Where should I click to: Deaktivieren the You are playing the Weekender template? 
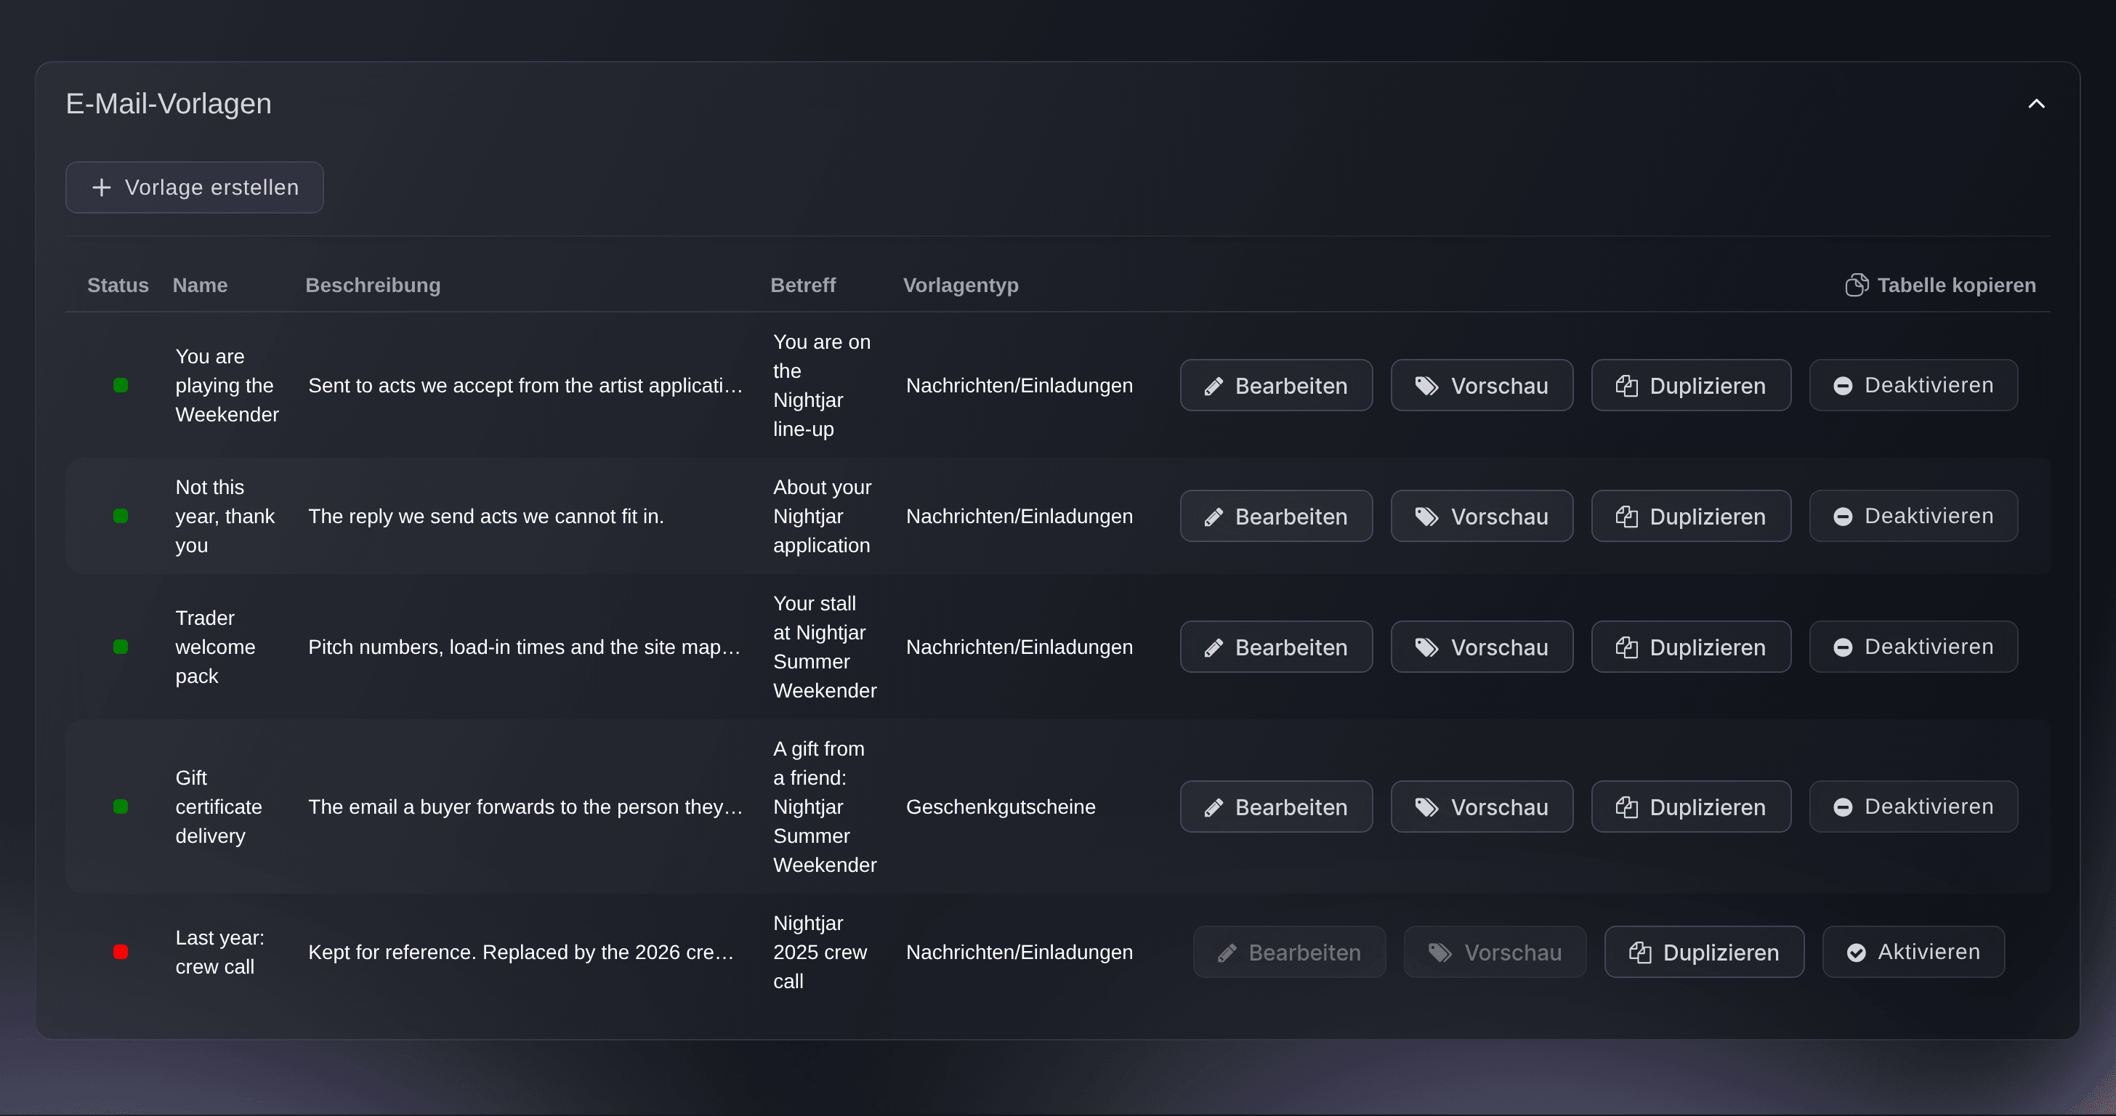1913,385
